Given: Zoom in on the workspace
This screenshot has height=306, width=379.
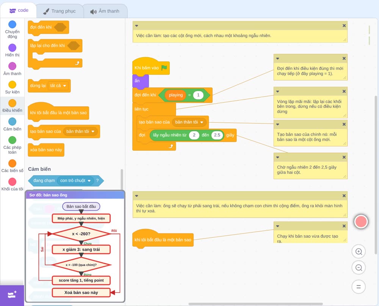Looking at the screenshot, I should (x=359, y=252).
